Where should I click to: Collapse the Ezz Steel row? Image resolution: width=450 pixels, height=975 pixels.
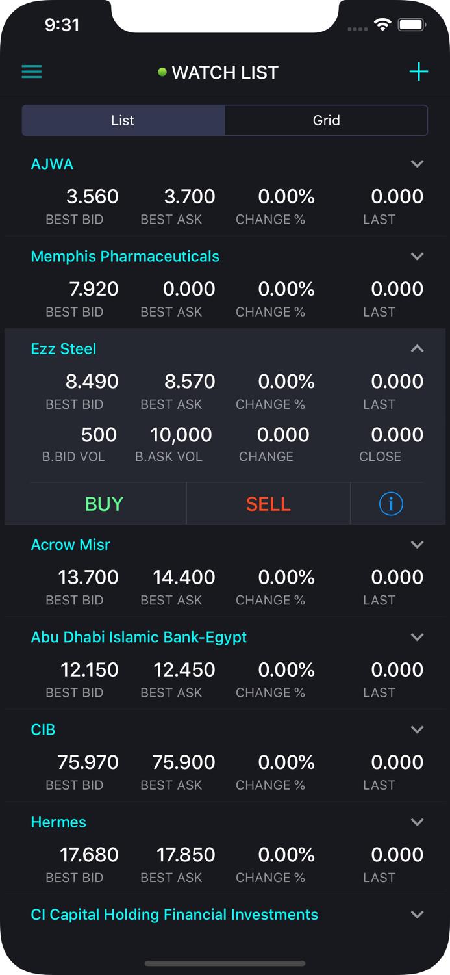point(418,349)
